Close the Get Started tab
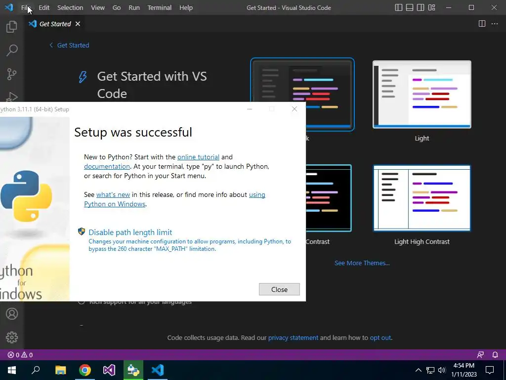This screenshot has width=506, height=380. pyautogui.click(x=78, y=24)
